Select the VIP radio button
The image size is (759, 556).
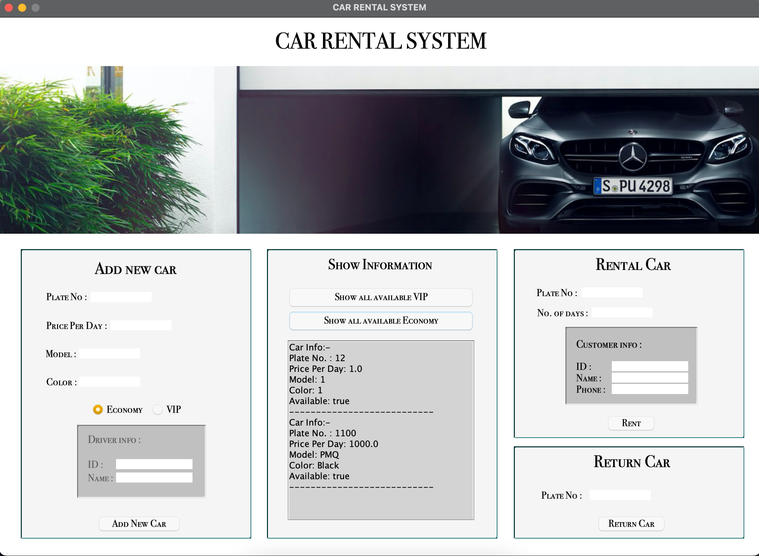[x=157, y=409]
